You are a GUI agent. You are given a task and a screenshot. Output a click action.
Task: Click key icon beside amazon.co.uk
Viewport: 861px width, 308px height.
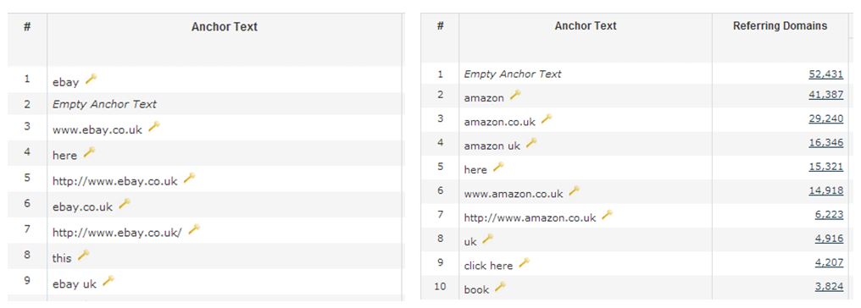click(x=547, y=119)
